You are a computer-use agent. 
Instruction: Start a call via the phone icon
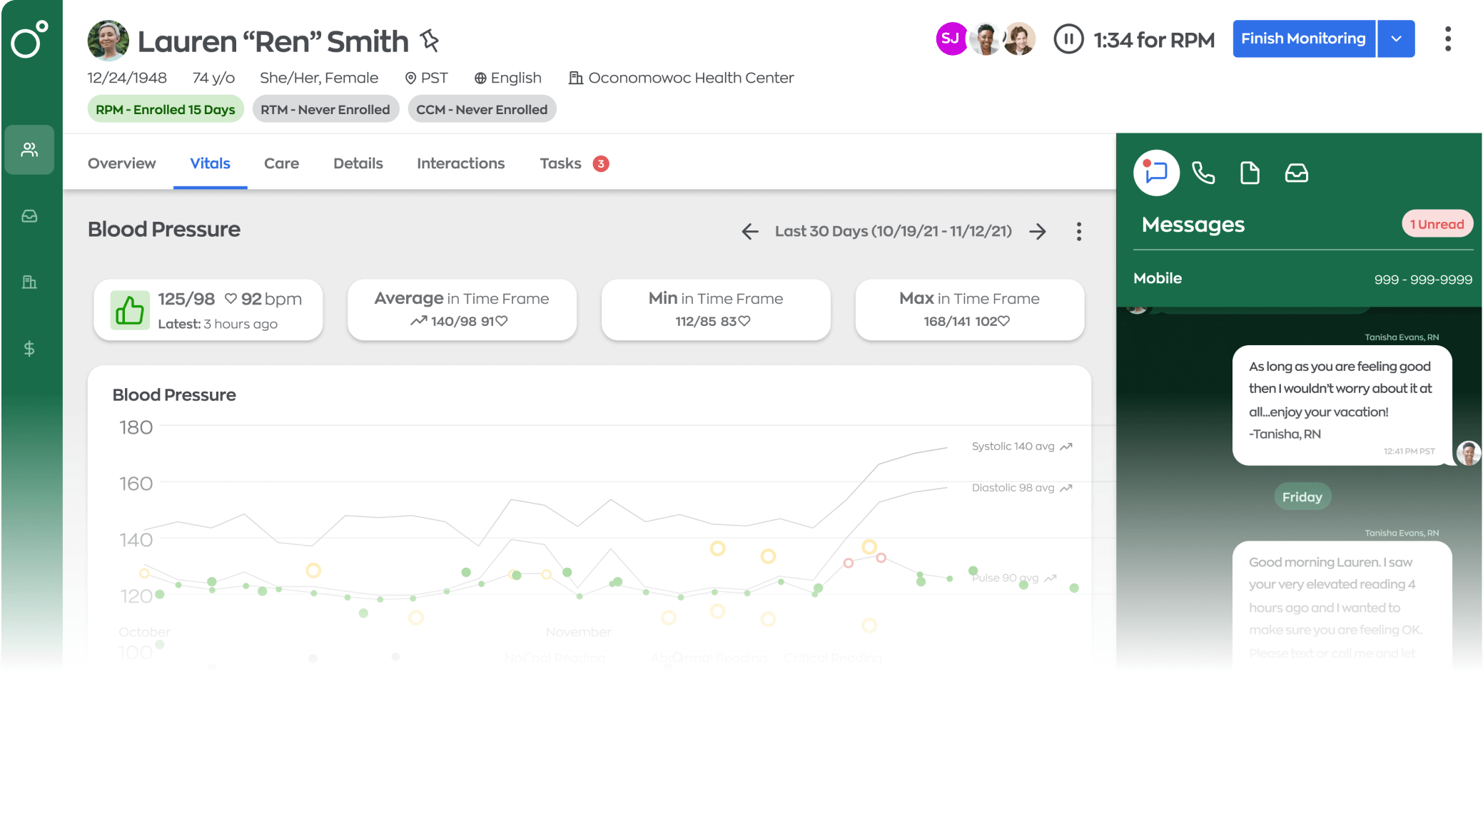click(1204, 173)
